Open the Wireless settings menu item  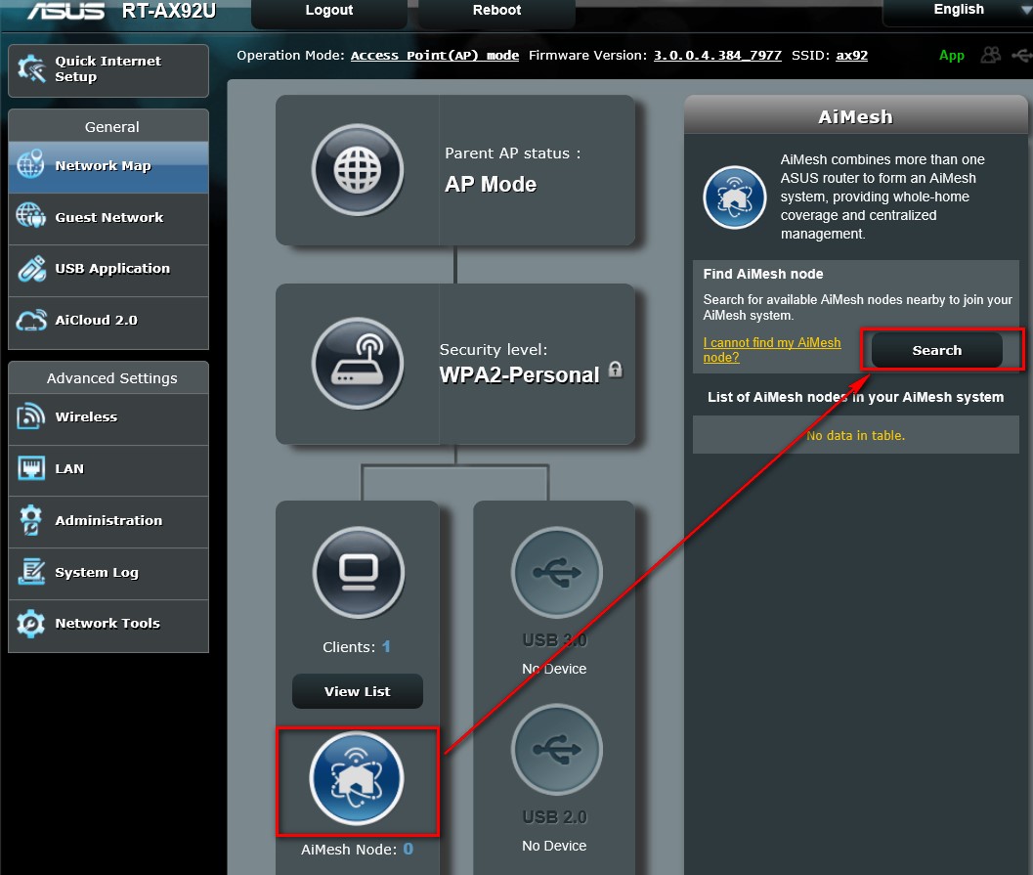(x=108, y=417)
